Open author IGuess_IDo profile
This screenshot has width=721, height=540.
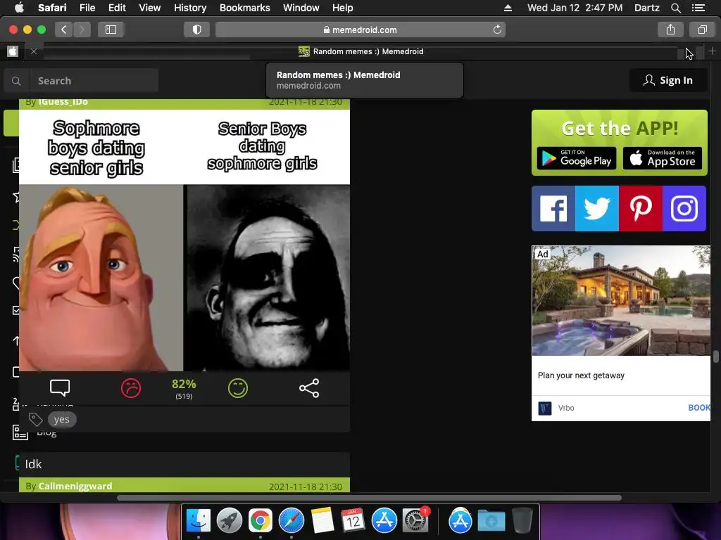pos(63,102)
